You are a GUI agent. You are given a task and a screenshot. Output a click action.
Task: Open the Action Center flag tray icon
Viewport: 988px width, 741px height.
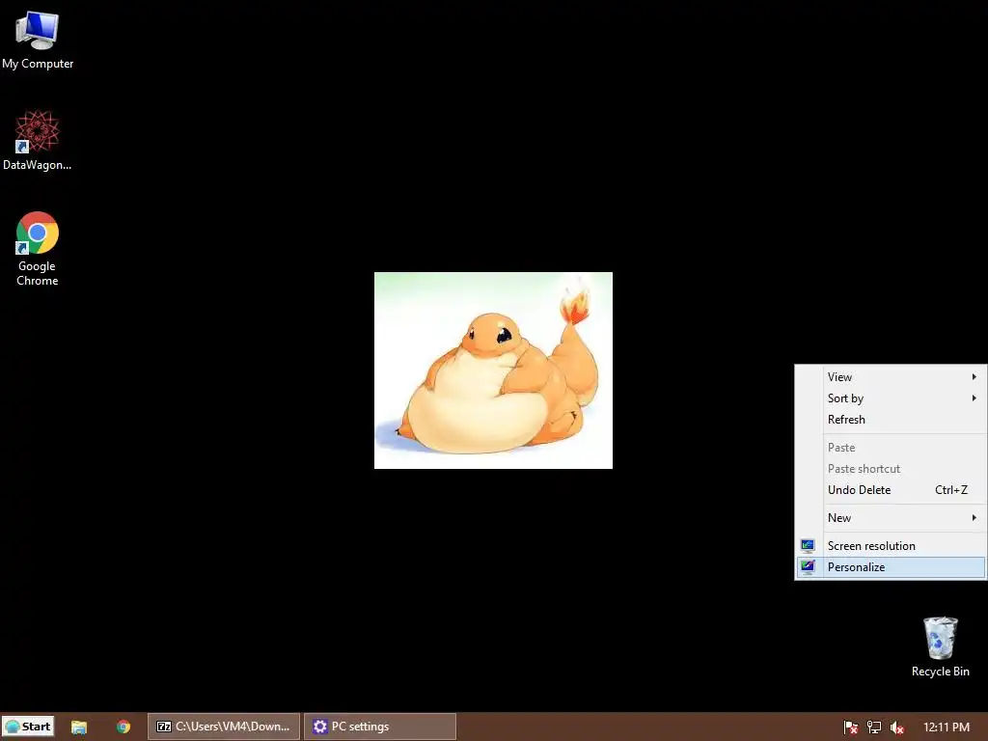[x=851, y=727]
